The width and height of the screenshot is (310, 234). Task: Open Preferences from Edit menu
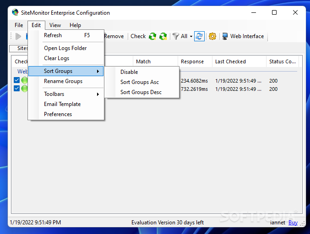point(66,114)
